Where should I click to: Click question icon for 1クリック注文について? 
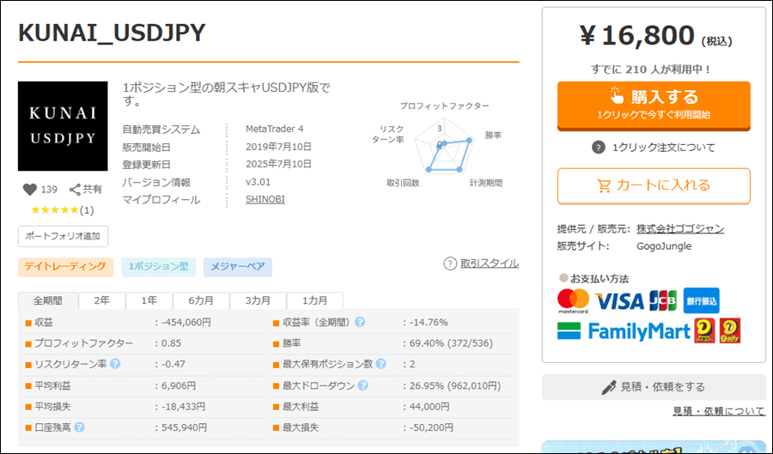598,148
